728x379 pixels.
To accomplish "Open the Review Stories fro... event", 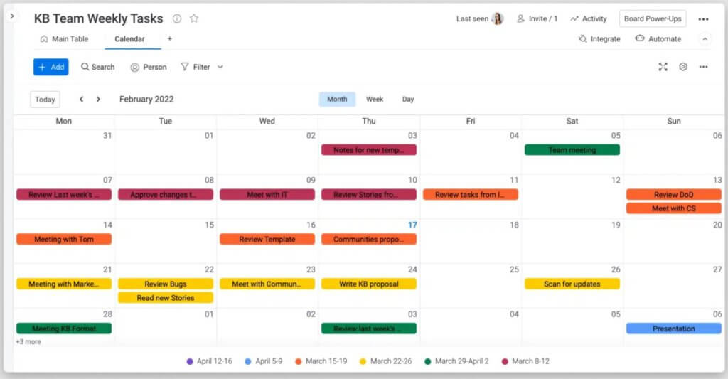I will [369, 195].
